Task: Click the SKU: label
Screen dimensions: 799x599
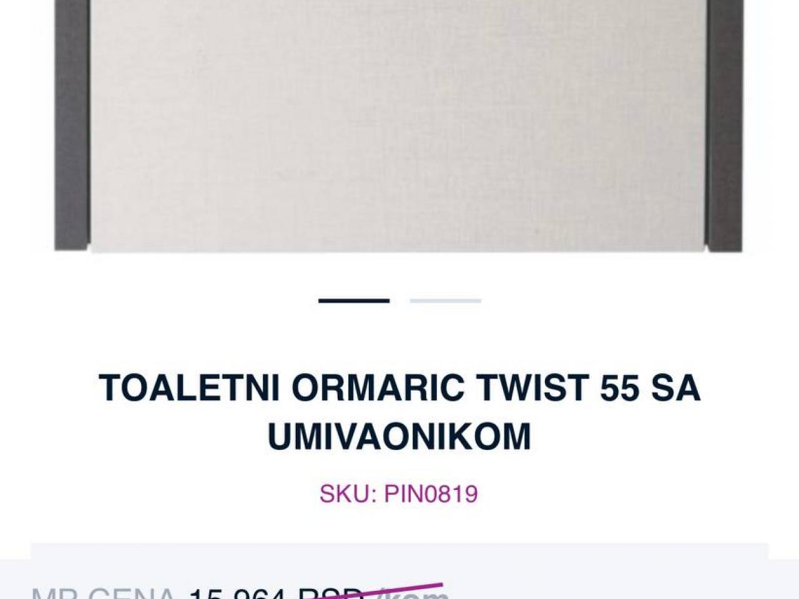Action: (348, 494)
